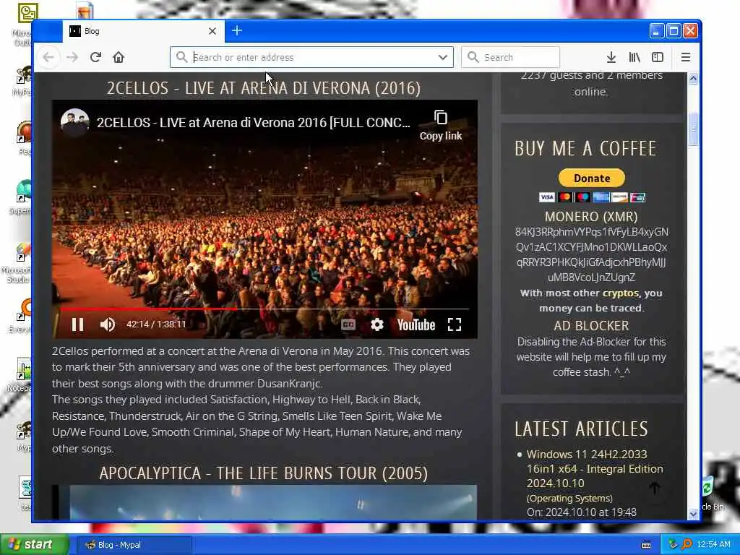740x555 pixels.
Task: Select the Blog tab
Action: point(143,31)
